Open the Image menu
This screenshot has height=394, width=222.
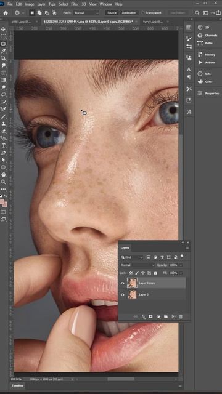click(30, 4)
